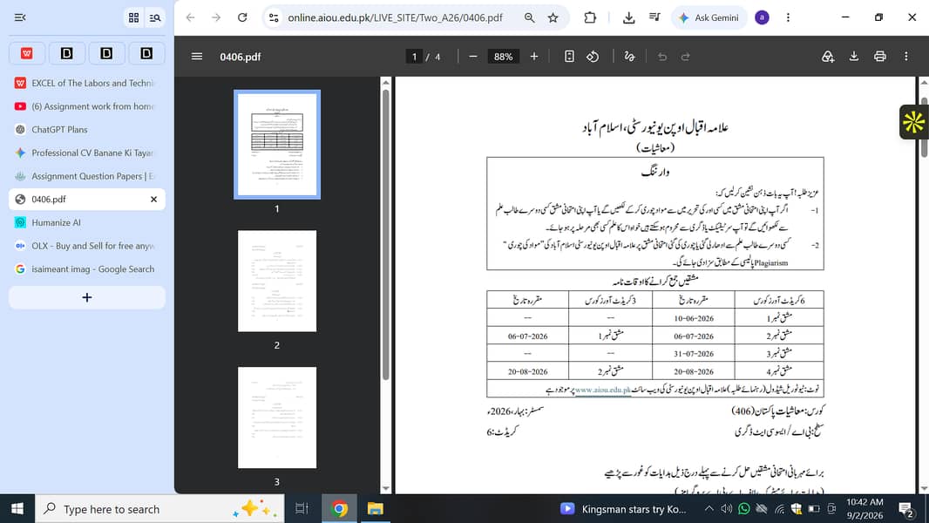929x523 pixels.
Task: Switch to Assignment work from home tab
Action: pos(87,106)
